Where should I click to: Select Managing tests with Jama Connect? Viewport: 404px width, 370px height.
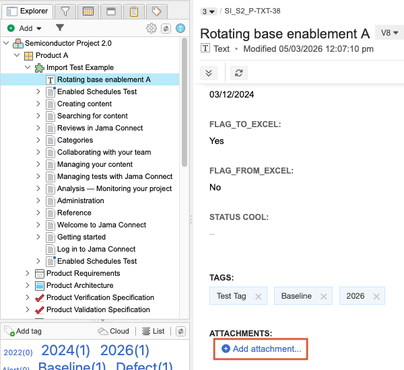(x=114, y=176)
